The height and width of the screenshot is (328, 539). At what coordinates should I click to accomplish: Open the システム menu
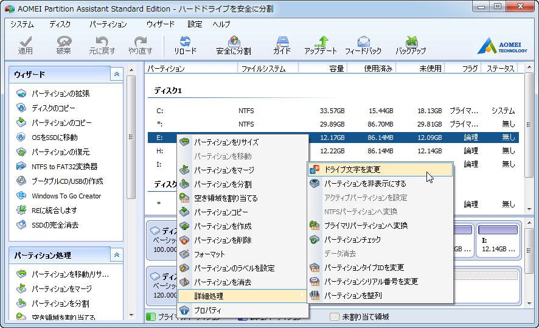[22, 24]
